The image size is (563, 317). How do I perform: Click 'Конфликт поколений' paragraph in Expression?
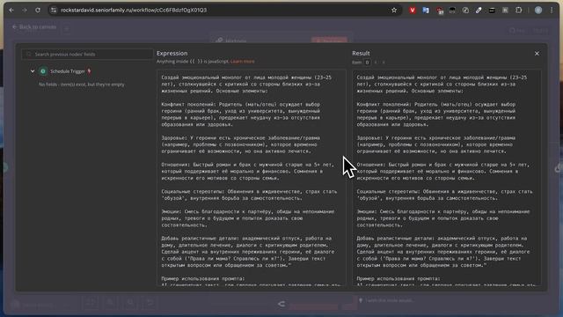(240, 114)
